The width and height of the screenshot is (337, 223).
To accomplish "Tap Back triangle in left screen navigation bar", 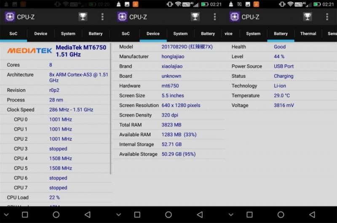I will (88, 215).
